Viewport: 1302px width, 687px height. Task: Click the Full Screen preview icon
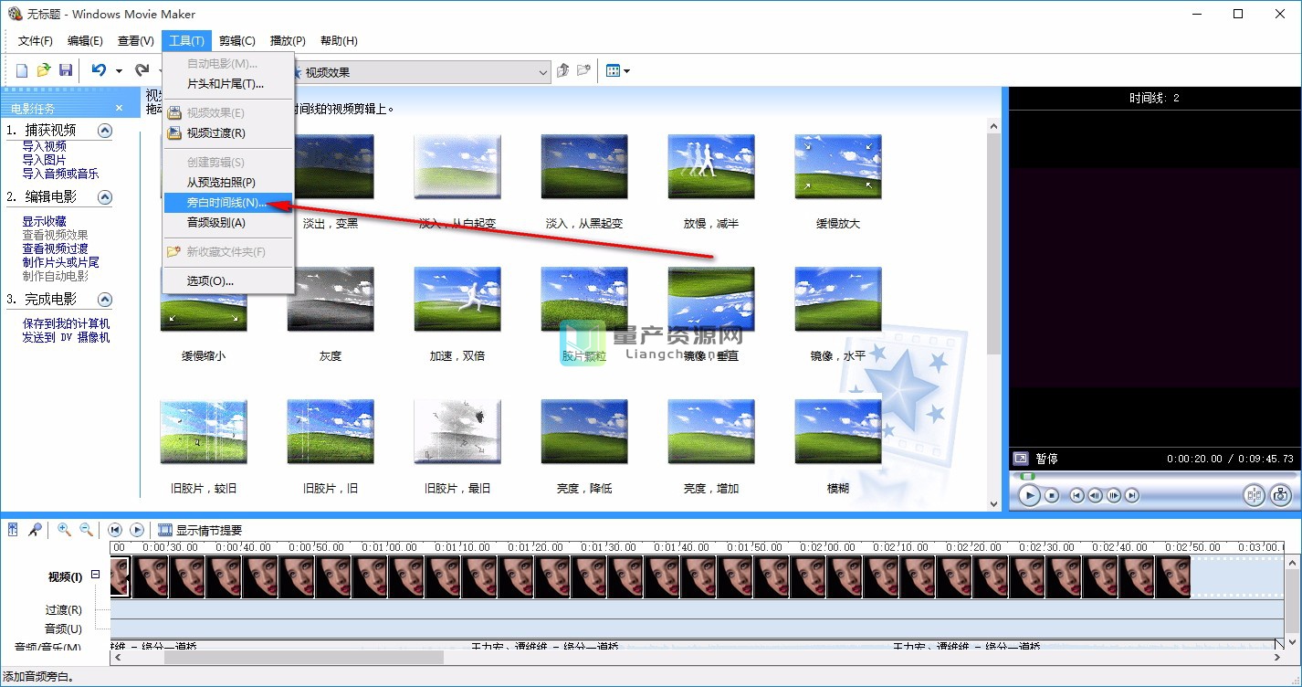1021,459
